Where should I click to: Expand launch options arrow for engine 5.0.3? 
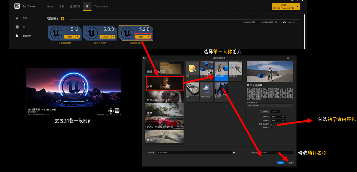click(113, 37)
